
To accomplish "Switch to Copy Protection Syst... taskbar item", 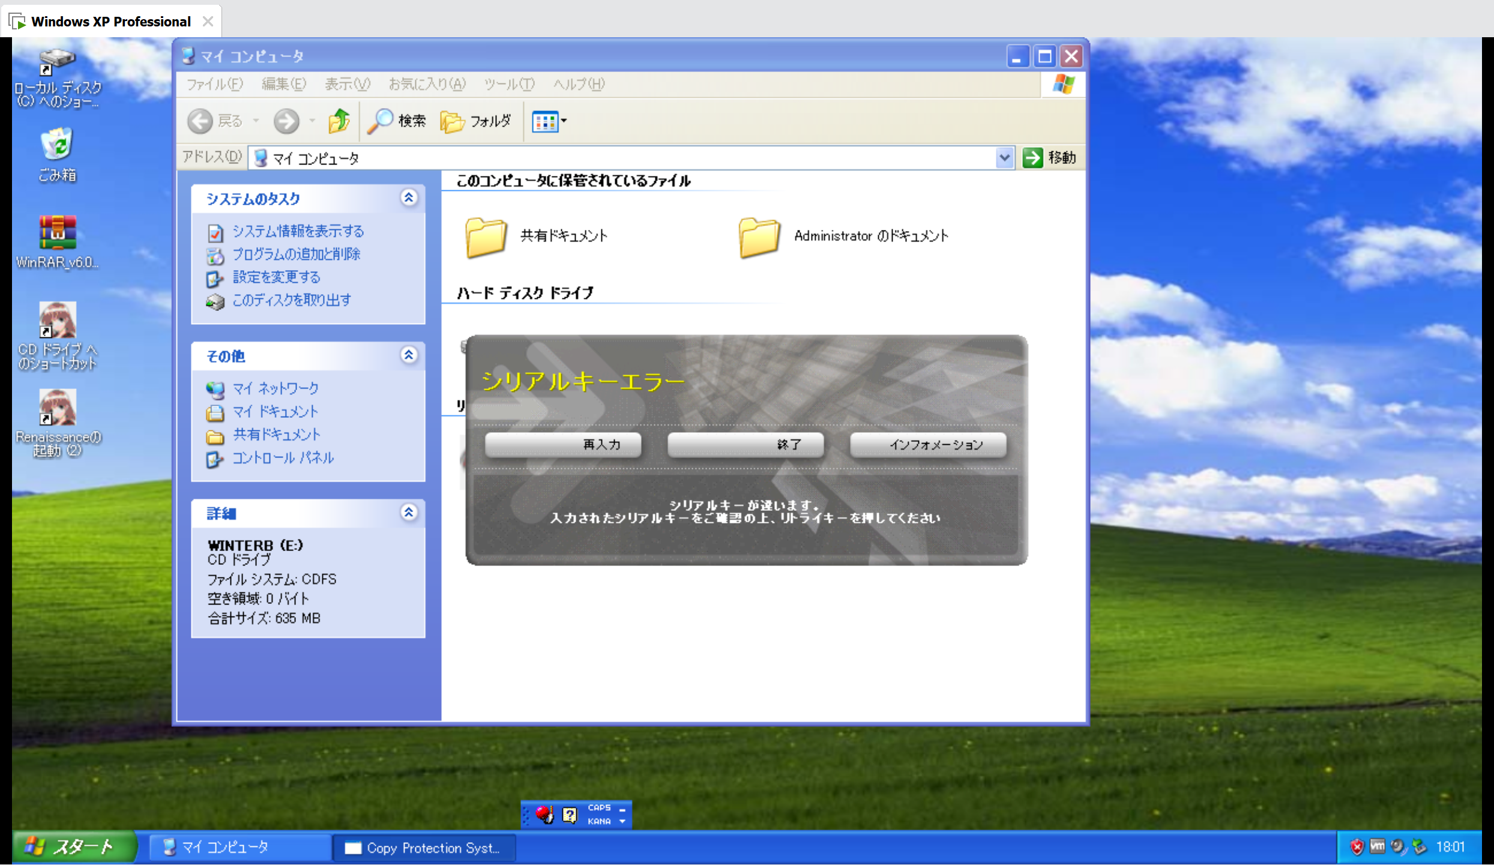I will [424, 848].
